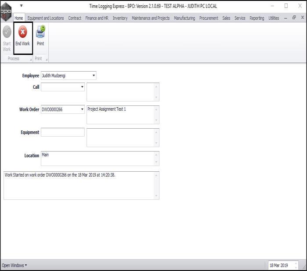This screenshot has width=307, height=271.
Task: Open the Open Windows dropdown
Action: tap(14, 265)
